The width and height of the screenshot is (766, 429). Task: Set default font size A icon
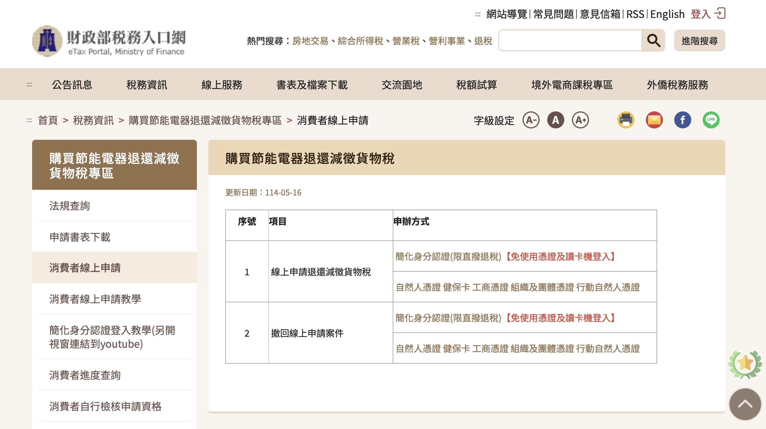tap(555, 120)
